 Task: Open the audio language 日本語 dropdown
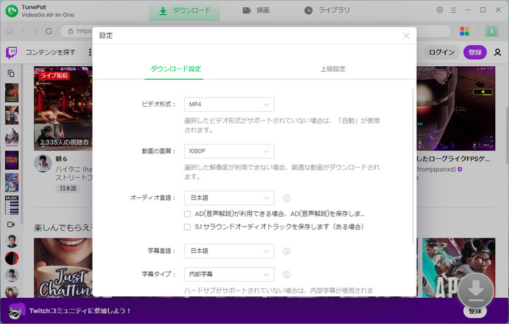coord(229,198)
